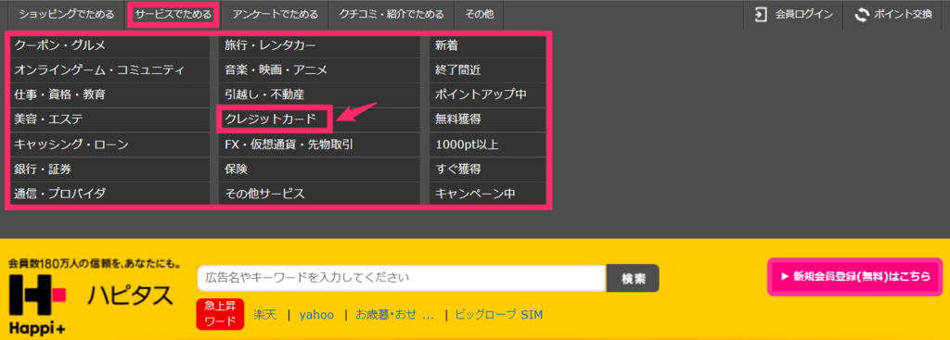Viewport: 950px width, 340px height.
Task: Click trending word 楽天
Action: click(264, 315)
